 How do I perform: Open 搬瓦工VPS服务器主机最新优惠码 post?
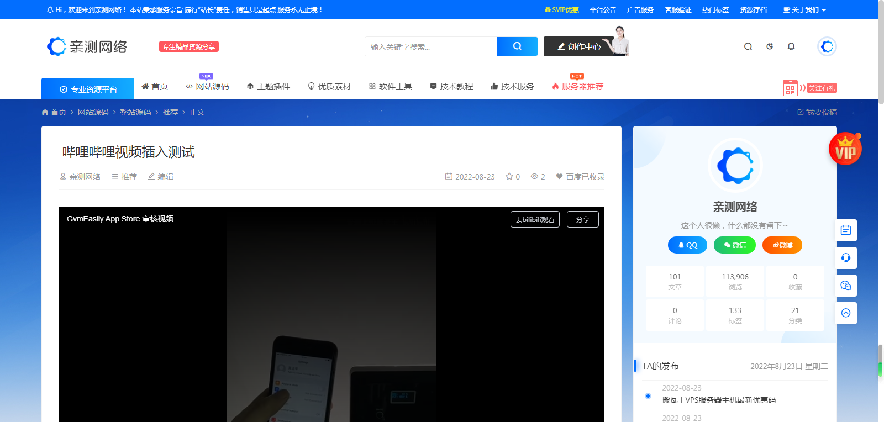pos(719,400)
